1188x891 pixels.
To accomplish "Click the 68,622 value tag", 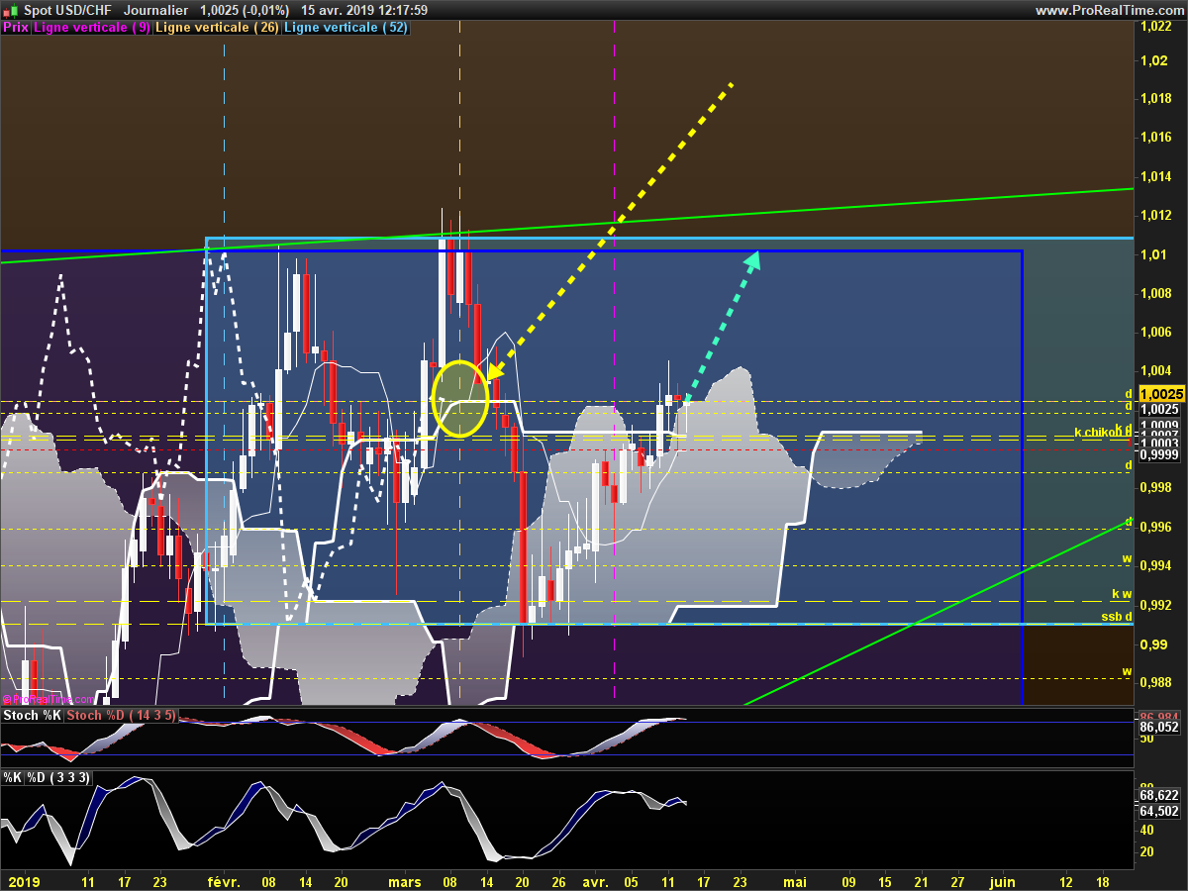I will pyautogui.click(x=1159, y=795).
